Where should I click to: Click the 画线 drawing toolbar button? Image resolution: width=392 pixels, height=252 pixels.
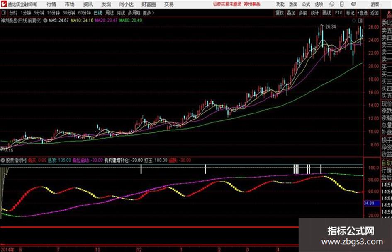pos(326,13)
